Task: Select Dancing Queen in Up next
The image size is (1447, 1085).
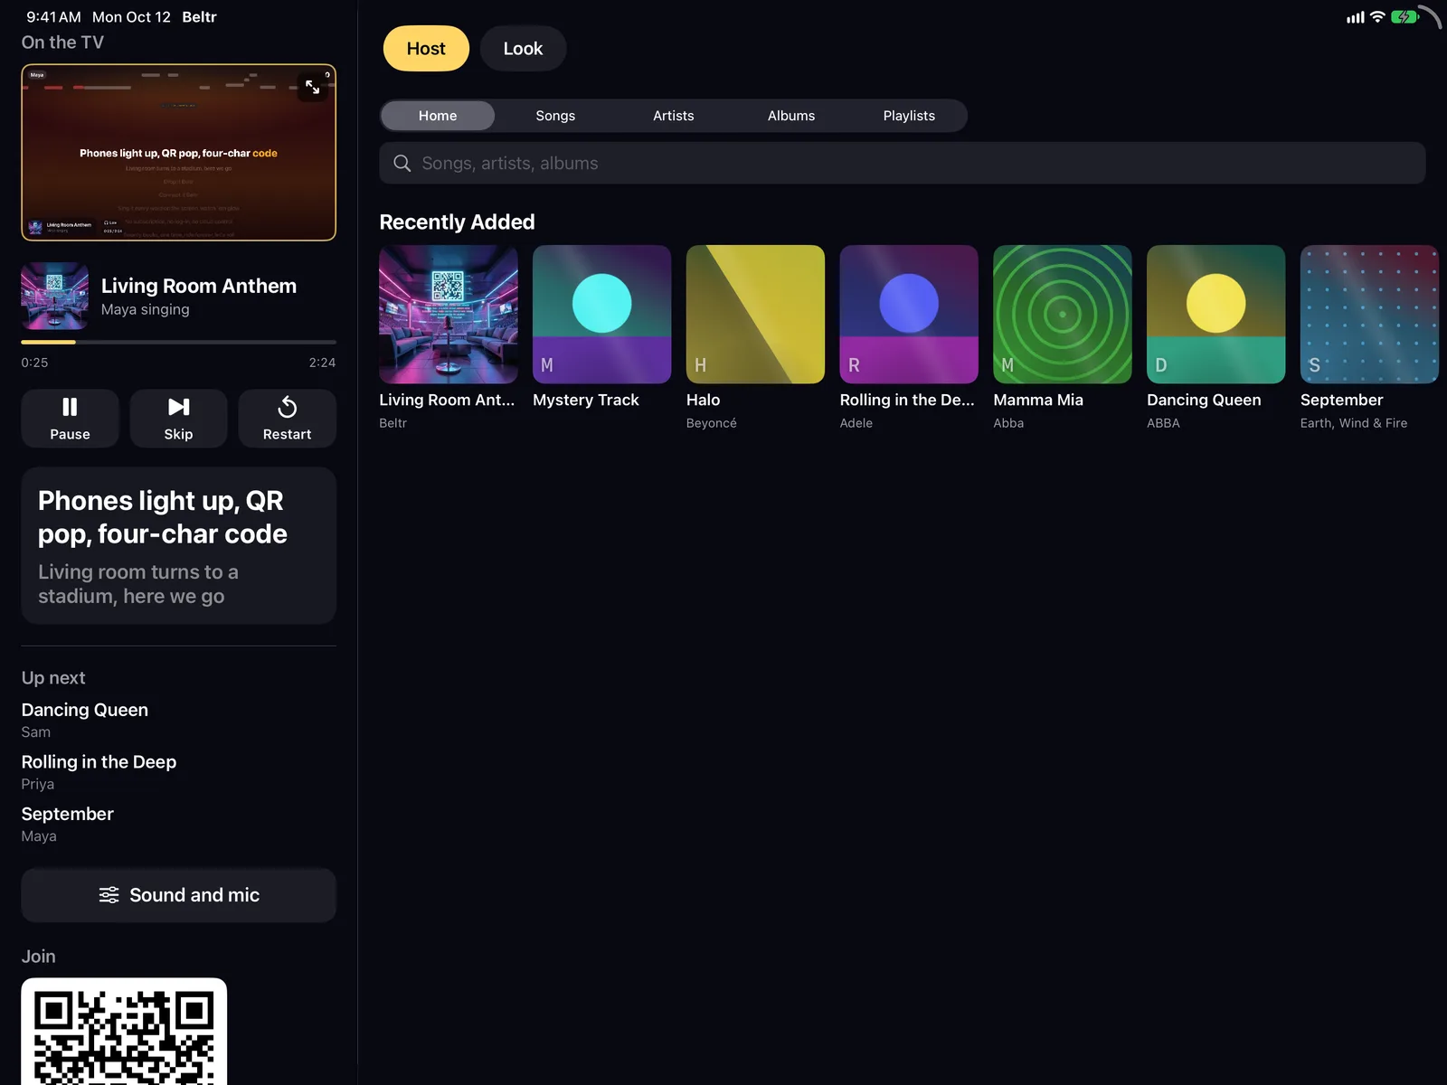Action: coord(85,720)
